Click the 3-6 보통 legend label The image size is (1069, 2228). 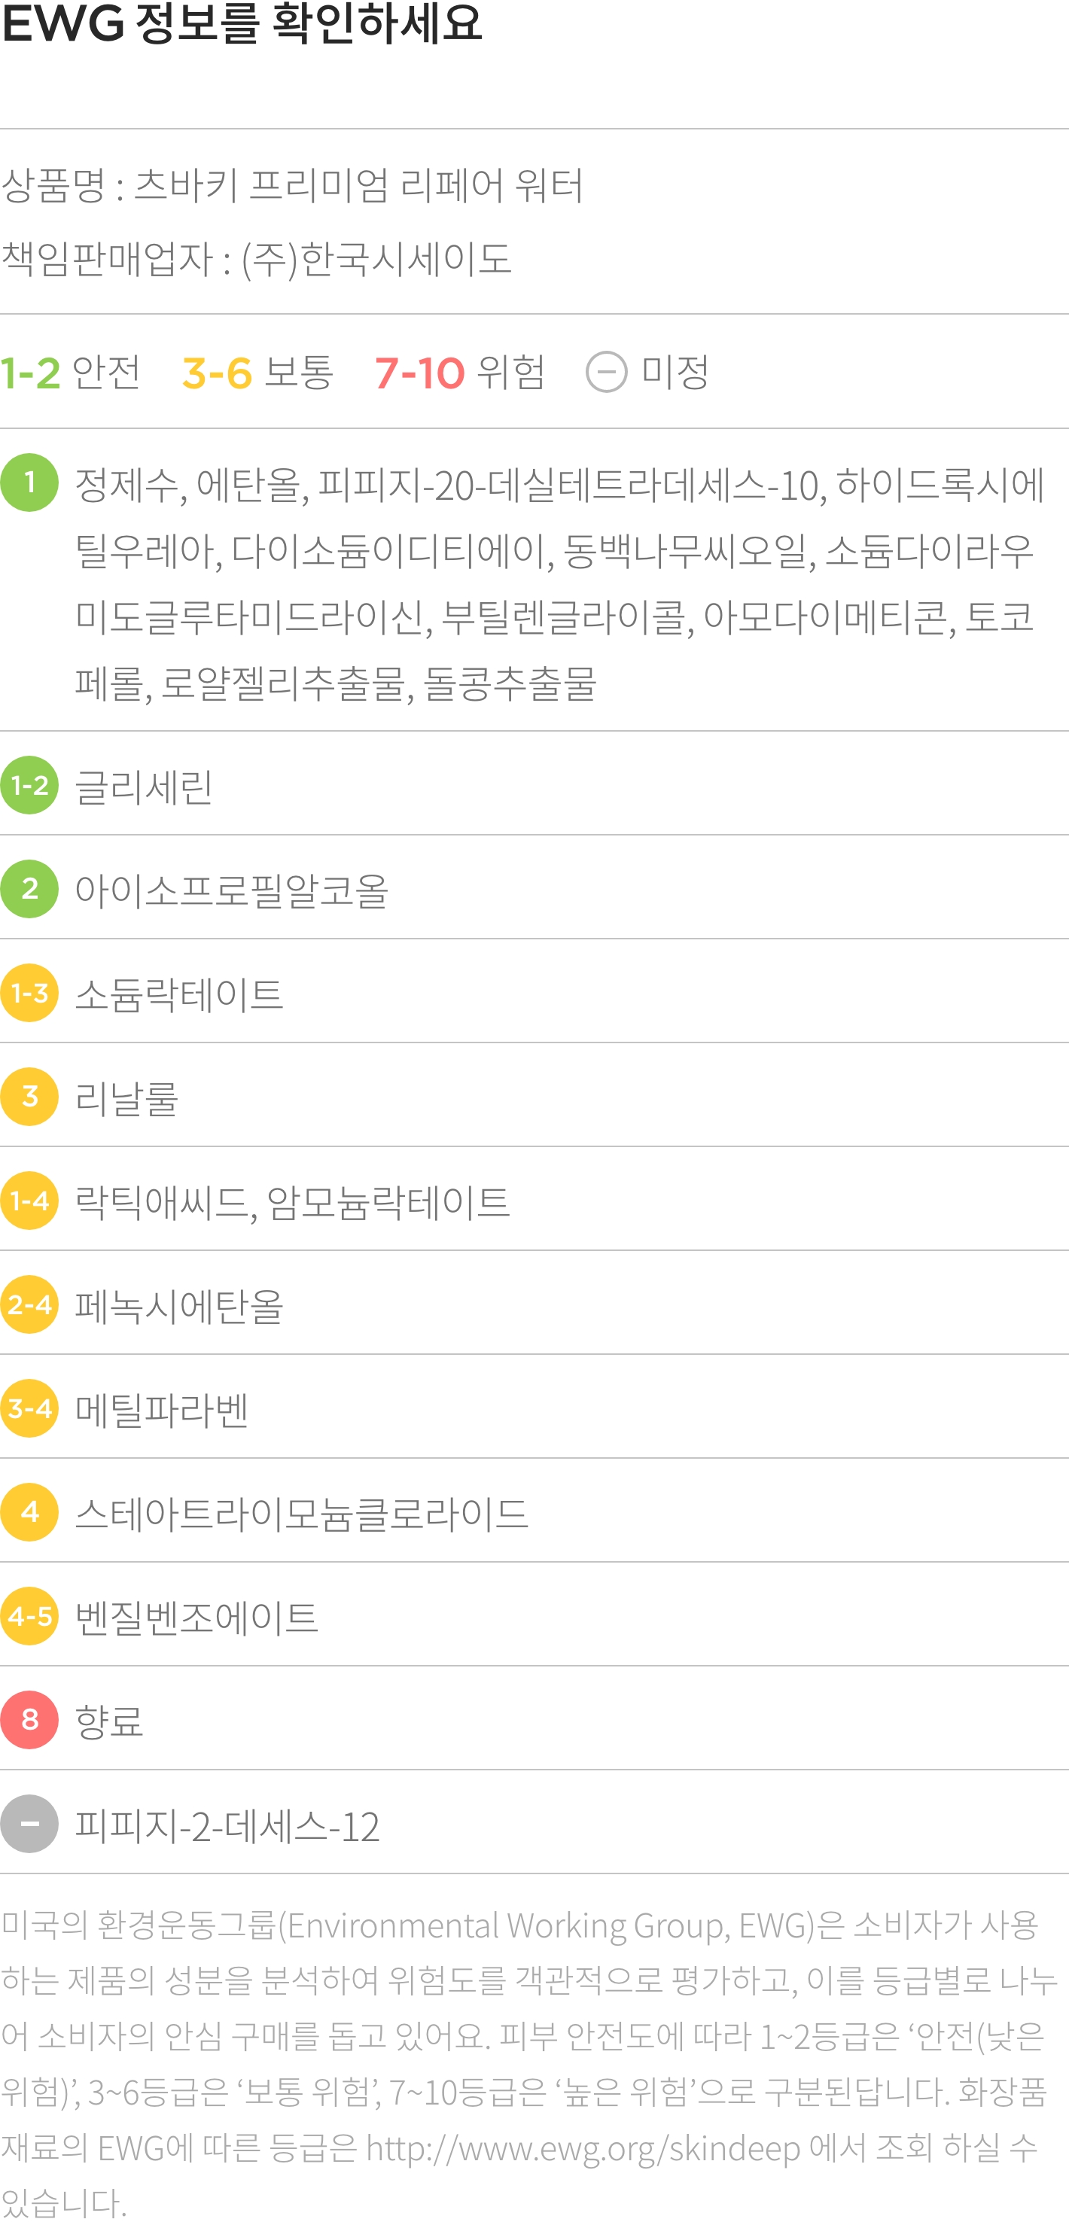257,373
